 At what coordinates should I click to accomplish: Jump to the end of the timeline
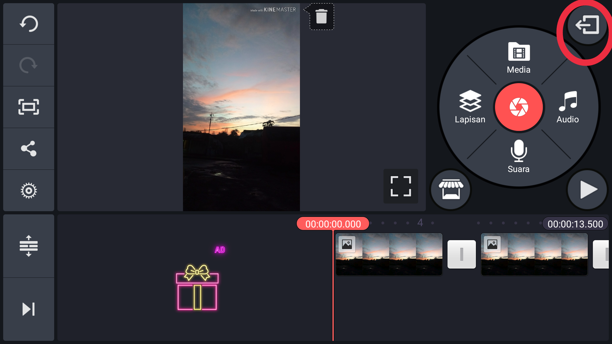tap(29, 309)
